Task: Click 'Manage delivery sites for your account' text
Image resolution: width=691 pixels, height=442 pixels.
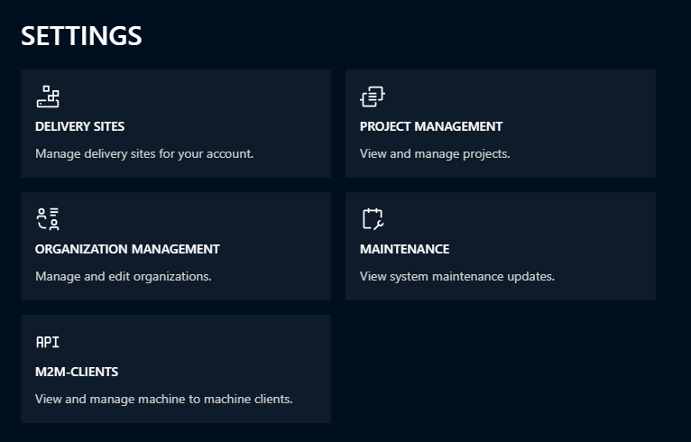Action: click(x=144, y=153)
